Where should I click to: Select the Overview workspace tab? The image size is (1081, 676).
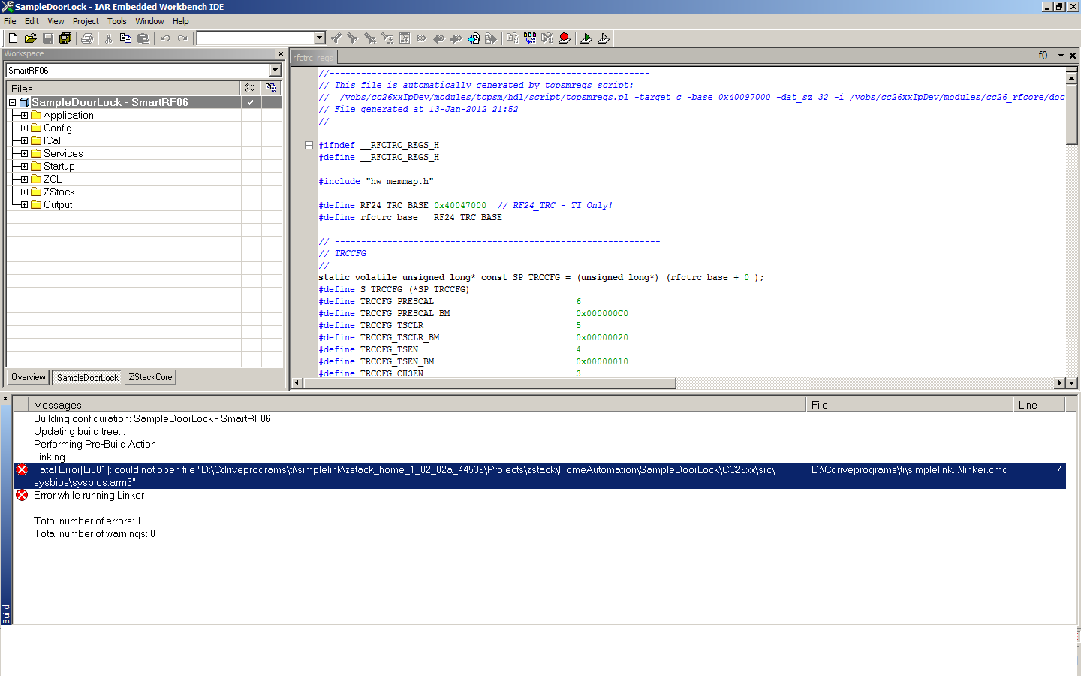click(x=29, y=377)
